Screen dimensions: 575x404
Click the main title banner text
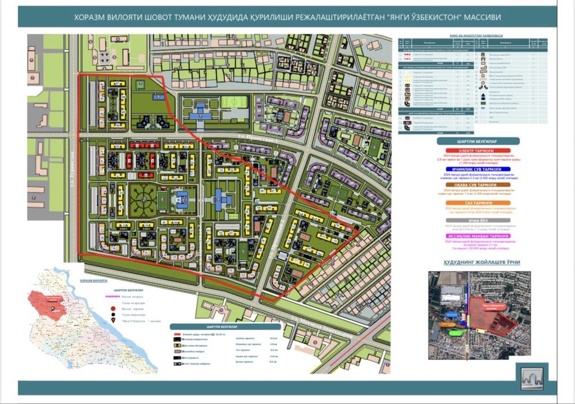(287, 17)
